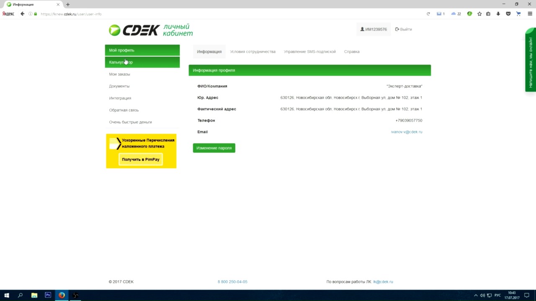The height and width of the screenshot is (301, 536).
Task: Open the Калькулятор sidebar item
Action: [142, 62]
